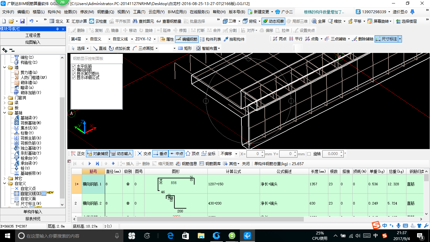Viewport: 430px width, 242px height.
Task: Run 云检查 cloud check
Action: point(98,21)
